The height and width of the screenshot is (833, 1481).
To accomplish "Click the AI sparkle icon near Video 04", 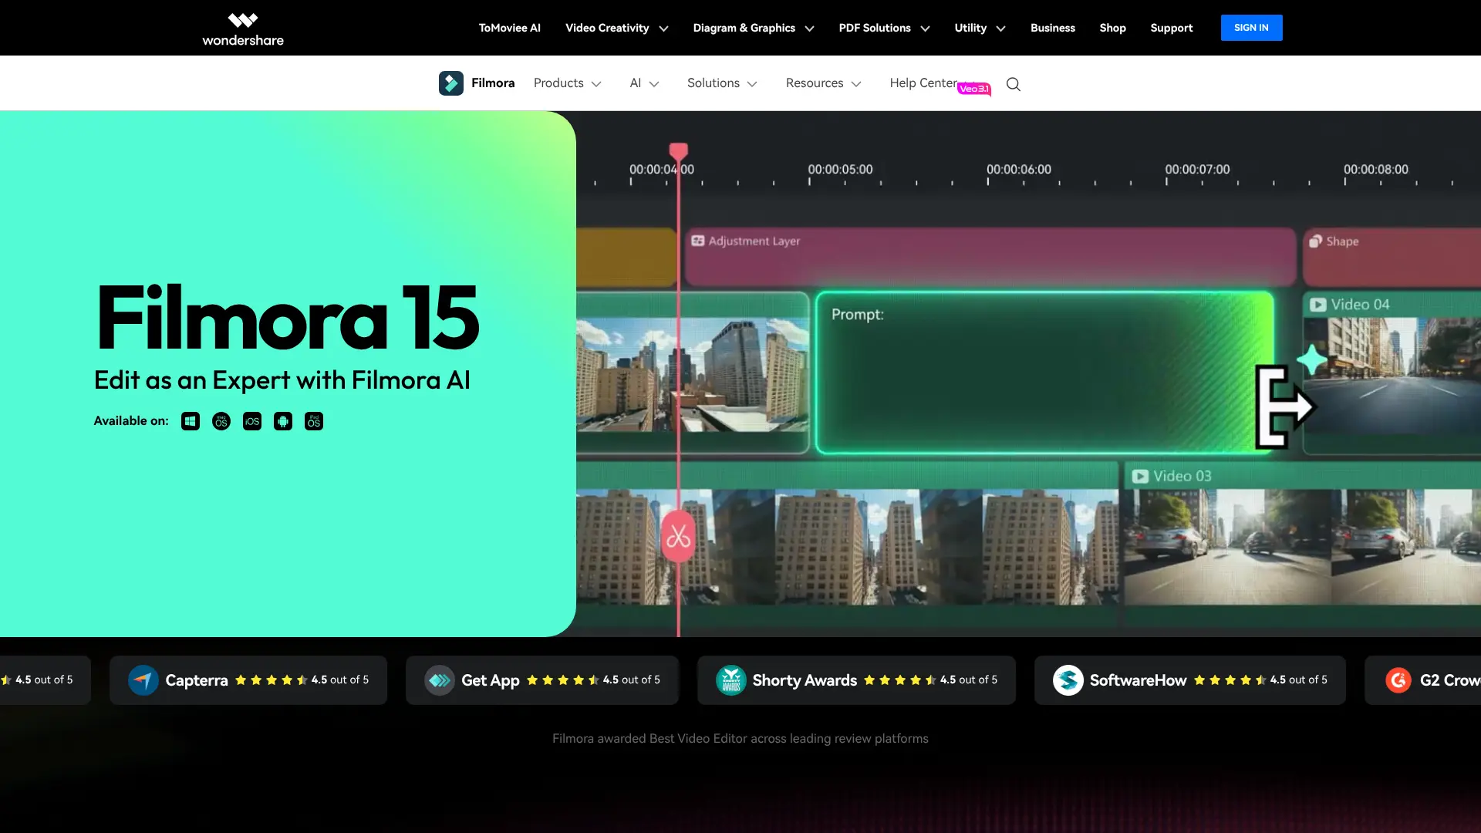I will 1312,359.
